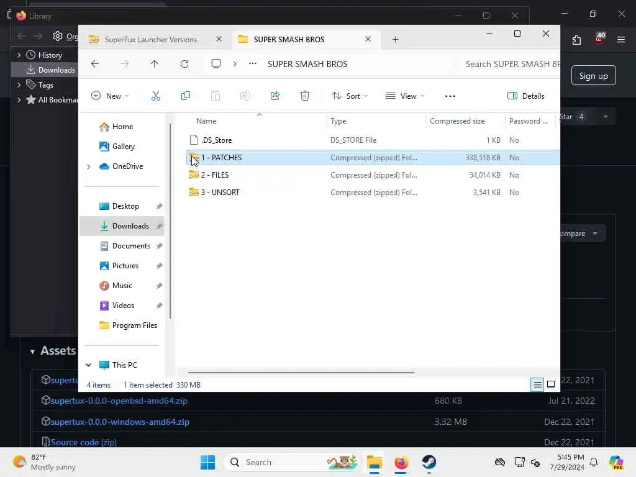The image size is (636, 477).
Task: Expand OneDrive in navigation pane
Action: [x=88, y=166]
